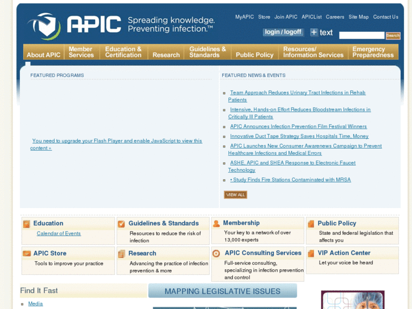This screenshot has height=309, width=412.
Task: Click the Guidelines & Standards checkmark icon
Action: pyautogui.click(x=121, y=224)
